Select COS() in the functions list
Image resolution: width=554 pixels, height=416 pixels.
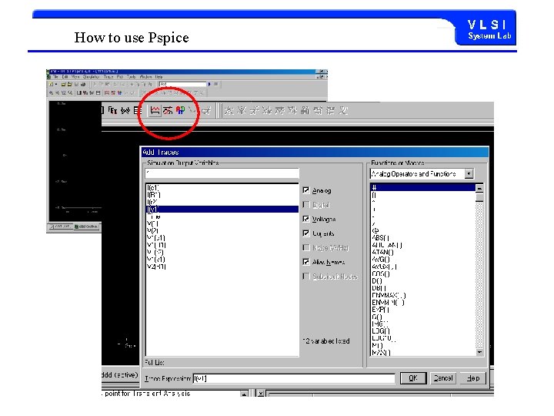pos(381,273)
